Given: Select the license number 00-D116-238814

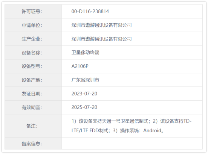Looking at the screenshot, I should tap(90, 11).
